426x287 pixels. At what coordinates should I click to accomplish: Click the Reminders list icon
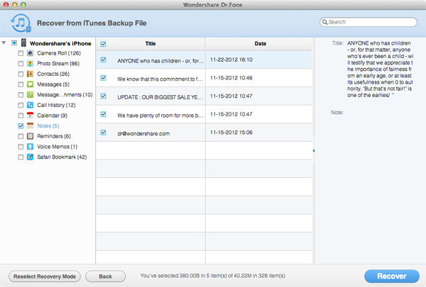[x=30, y=136]
